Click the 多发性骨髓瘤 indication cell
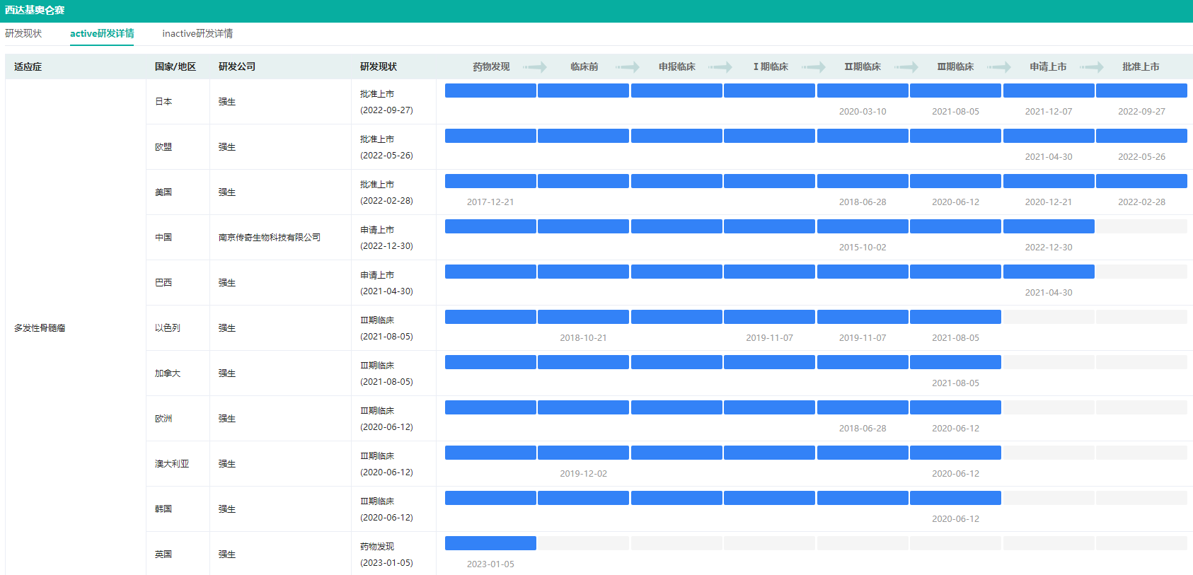The width and height of the screenshot is (1193, 575). pyautogui.click(x=40, y=328)
